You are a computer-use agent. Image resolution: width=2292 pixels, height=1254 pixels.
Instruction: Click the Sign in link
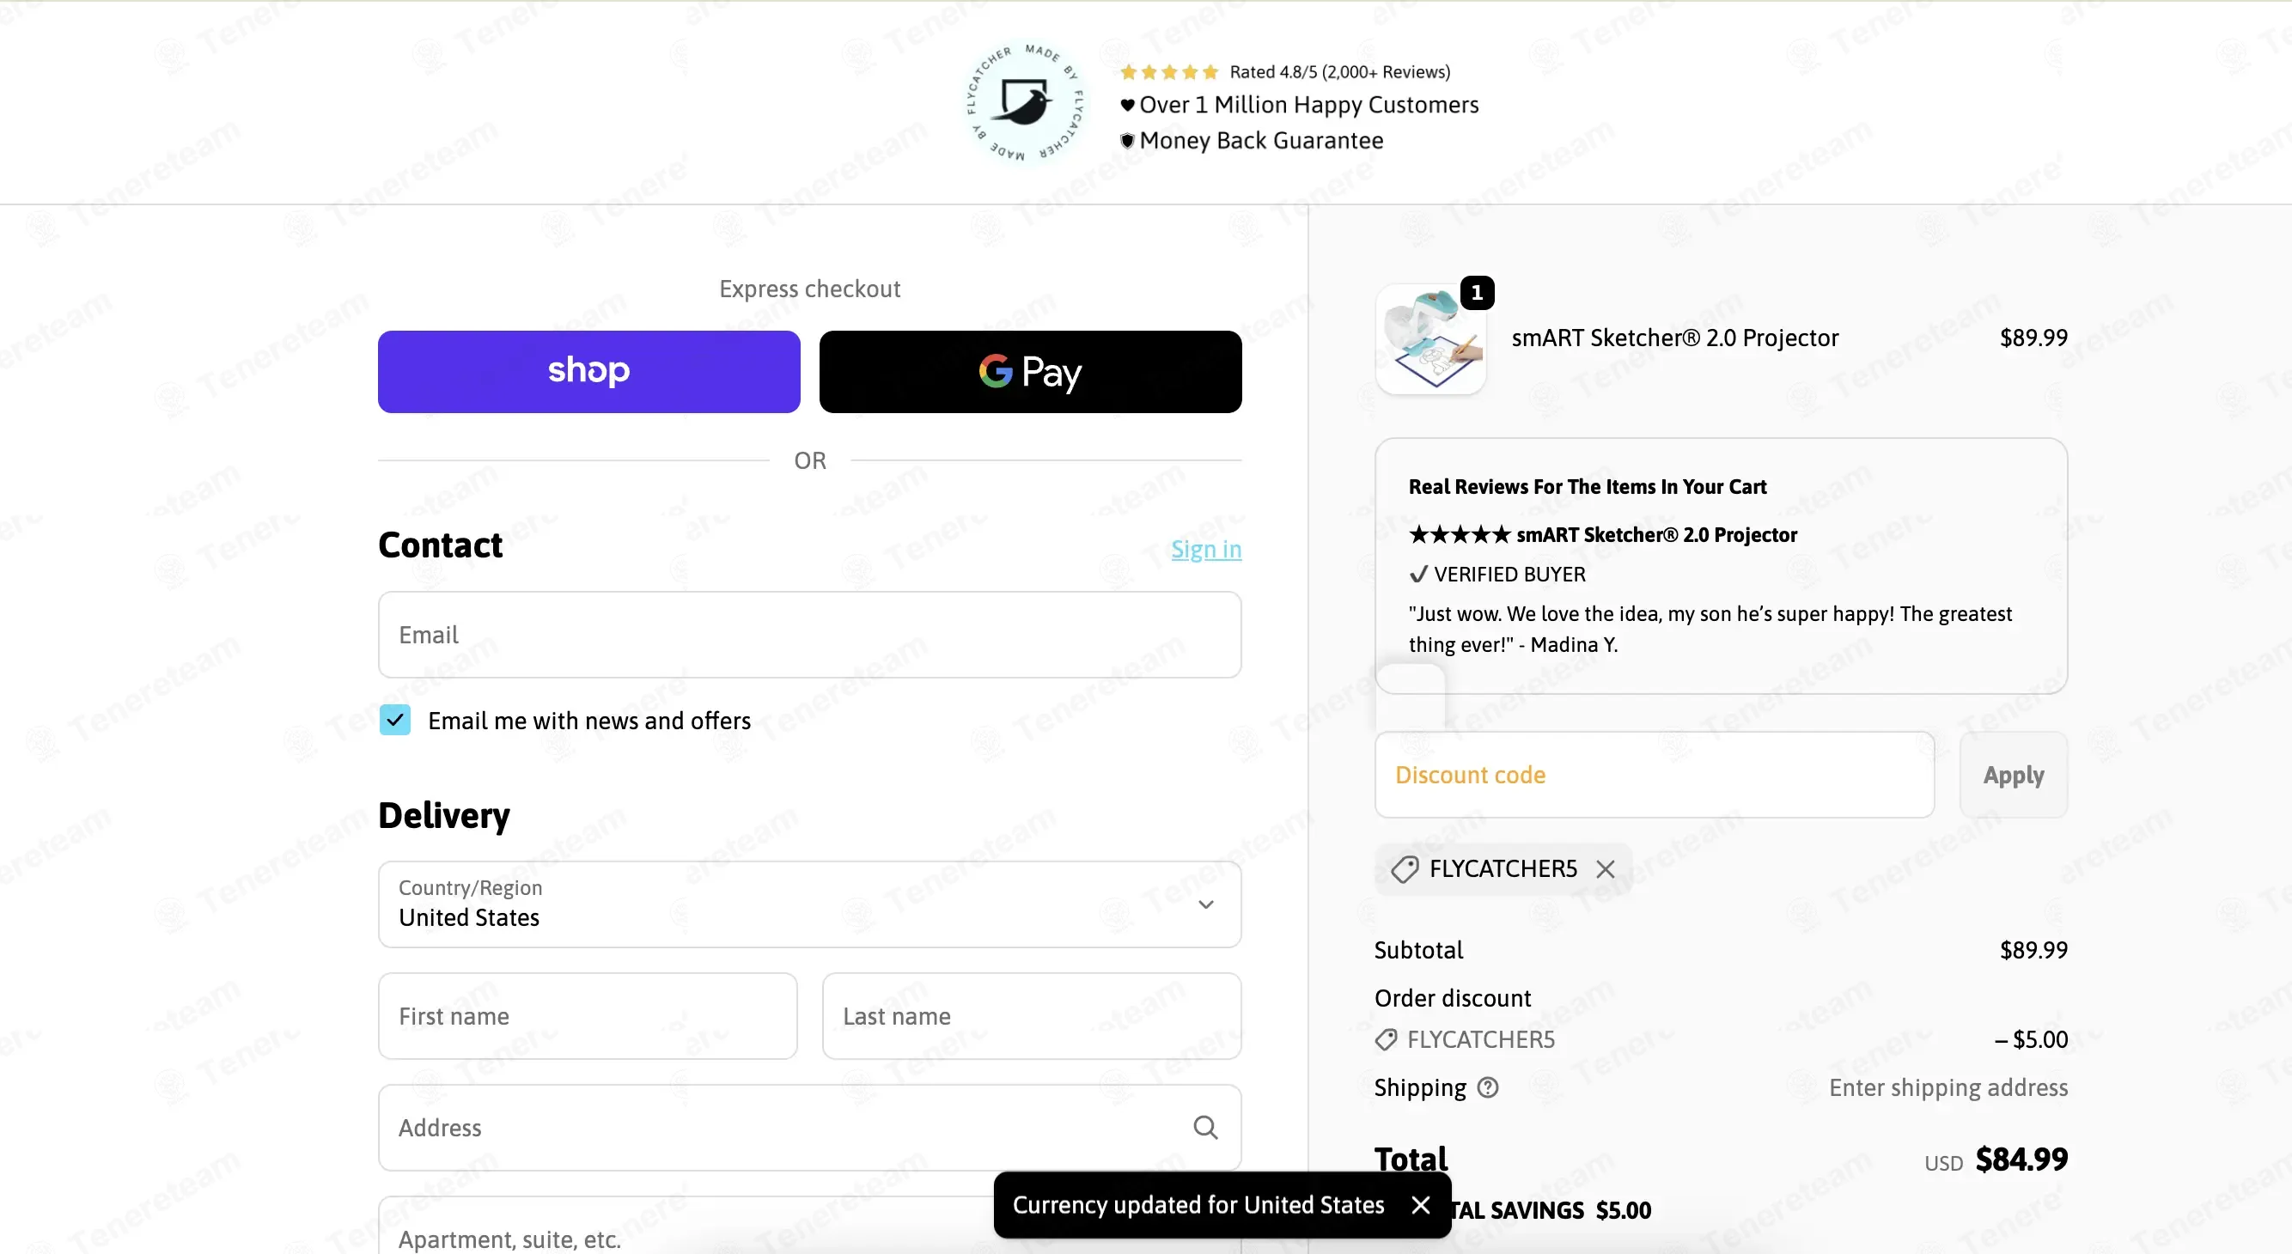pyautogui.click(x=1205, y=550)
